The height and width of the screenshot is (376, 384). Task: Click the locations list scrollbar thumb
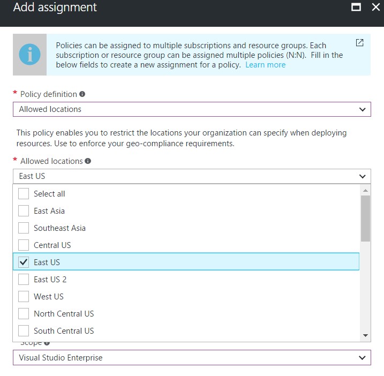tap(365, 217)
